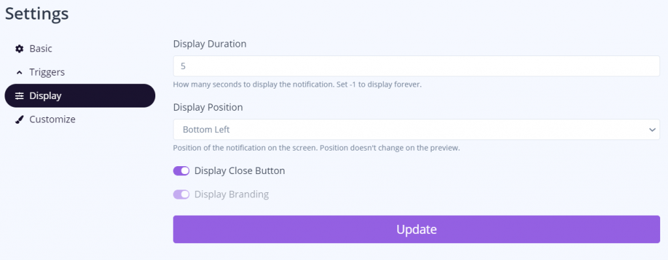
Task: Click the Display Position label
Action: coord(208,108)
